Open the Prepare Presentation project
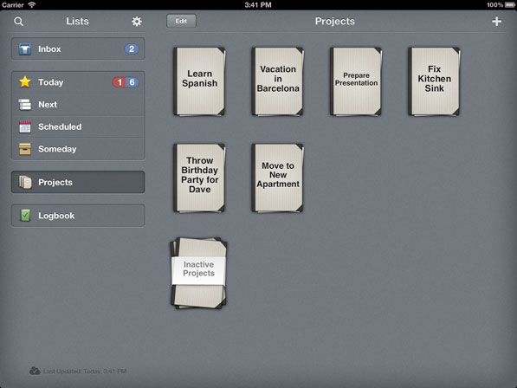Viewport: 517px width, 388px height. pos(356,81)
